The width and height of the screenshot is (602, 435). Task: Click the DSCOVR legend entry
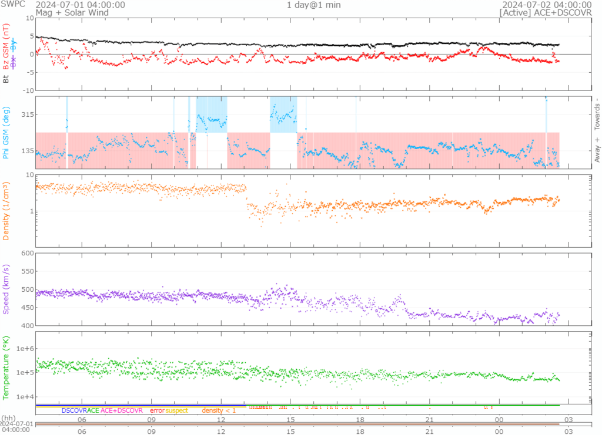click(x=73, y=410)
